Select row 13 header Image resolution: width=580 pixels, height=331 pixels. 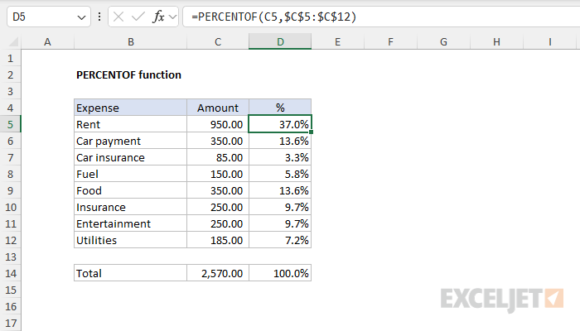10,257
